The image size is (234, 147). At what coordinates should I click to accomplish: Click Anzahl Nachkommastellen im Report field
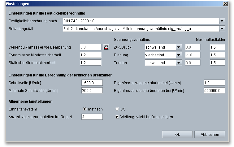pyautogui.click(x=92, y=117)
